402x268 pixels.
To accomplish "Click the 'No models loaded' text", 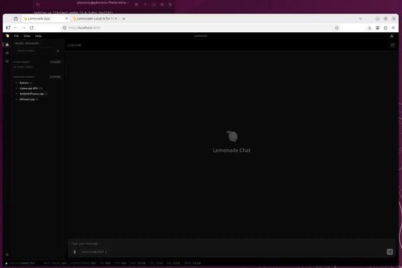I will [23, 67].
